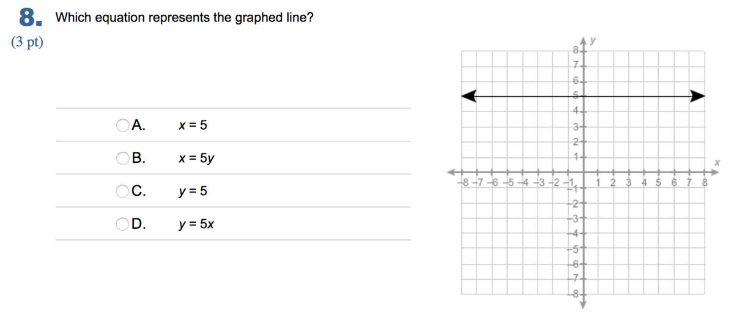Select radio button for option B
This screenshot has height=336, width=734.
(123, 159)
